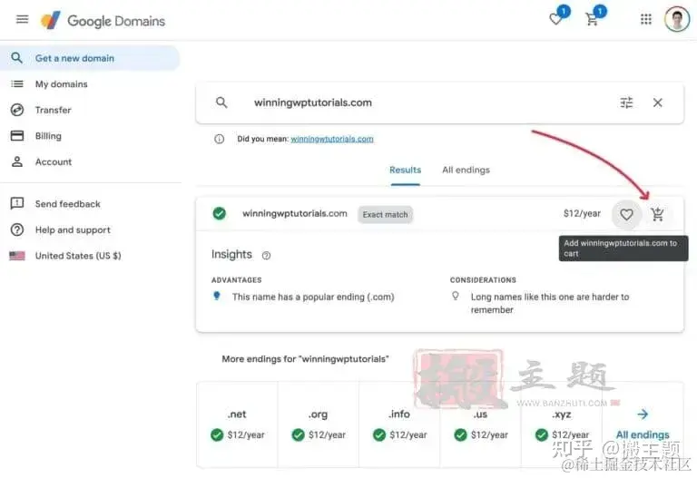
Task: Click 'This name has a popular ending' text
Action: (x=313, y=297)
